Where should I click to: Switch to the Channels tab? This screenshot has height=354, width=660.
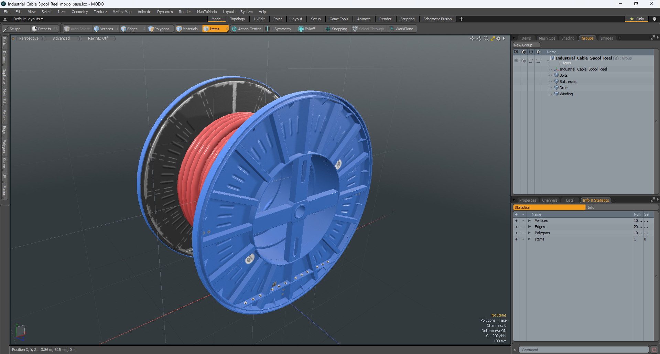[549, 200]
